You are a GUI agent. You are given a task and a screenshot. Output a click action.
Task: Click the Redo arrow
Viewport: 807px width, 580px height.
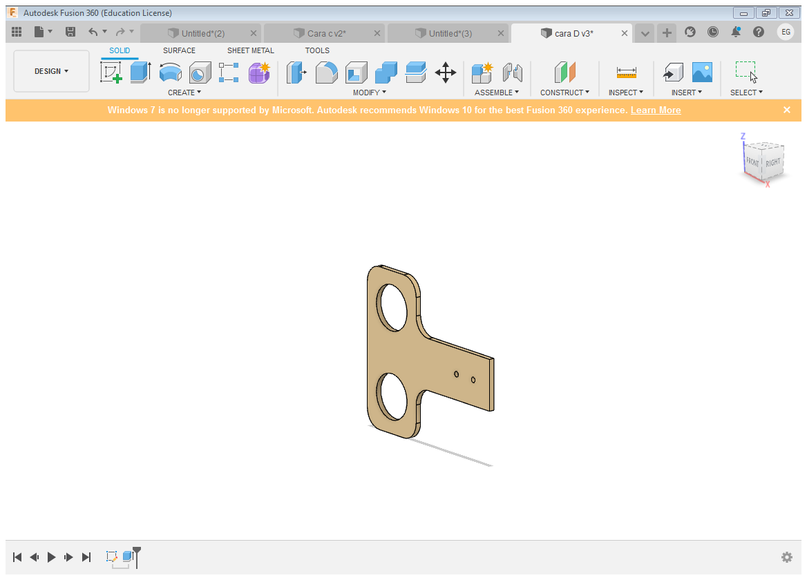[120, 32]
